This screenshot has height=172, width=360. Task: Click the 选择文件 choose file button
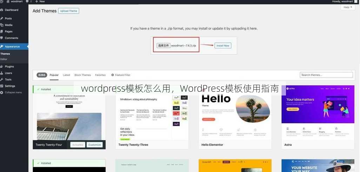click(x=164, y=46)
